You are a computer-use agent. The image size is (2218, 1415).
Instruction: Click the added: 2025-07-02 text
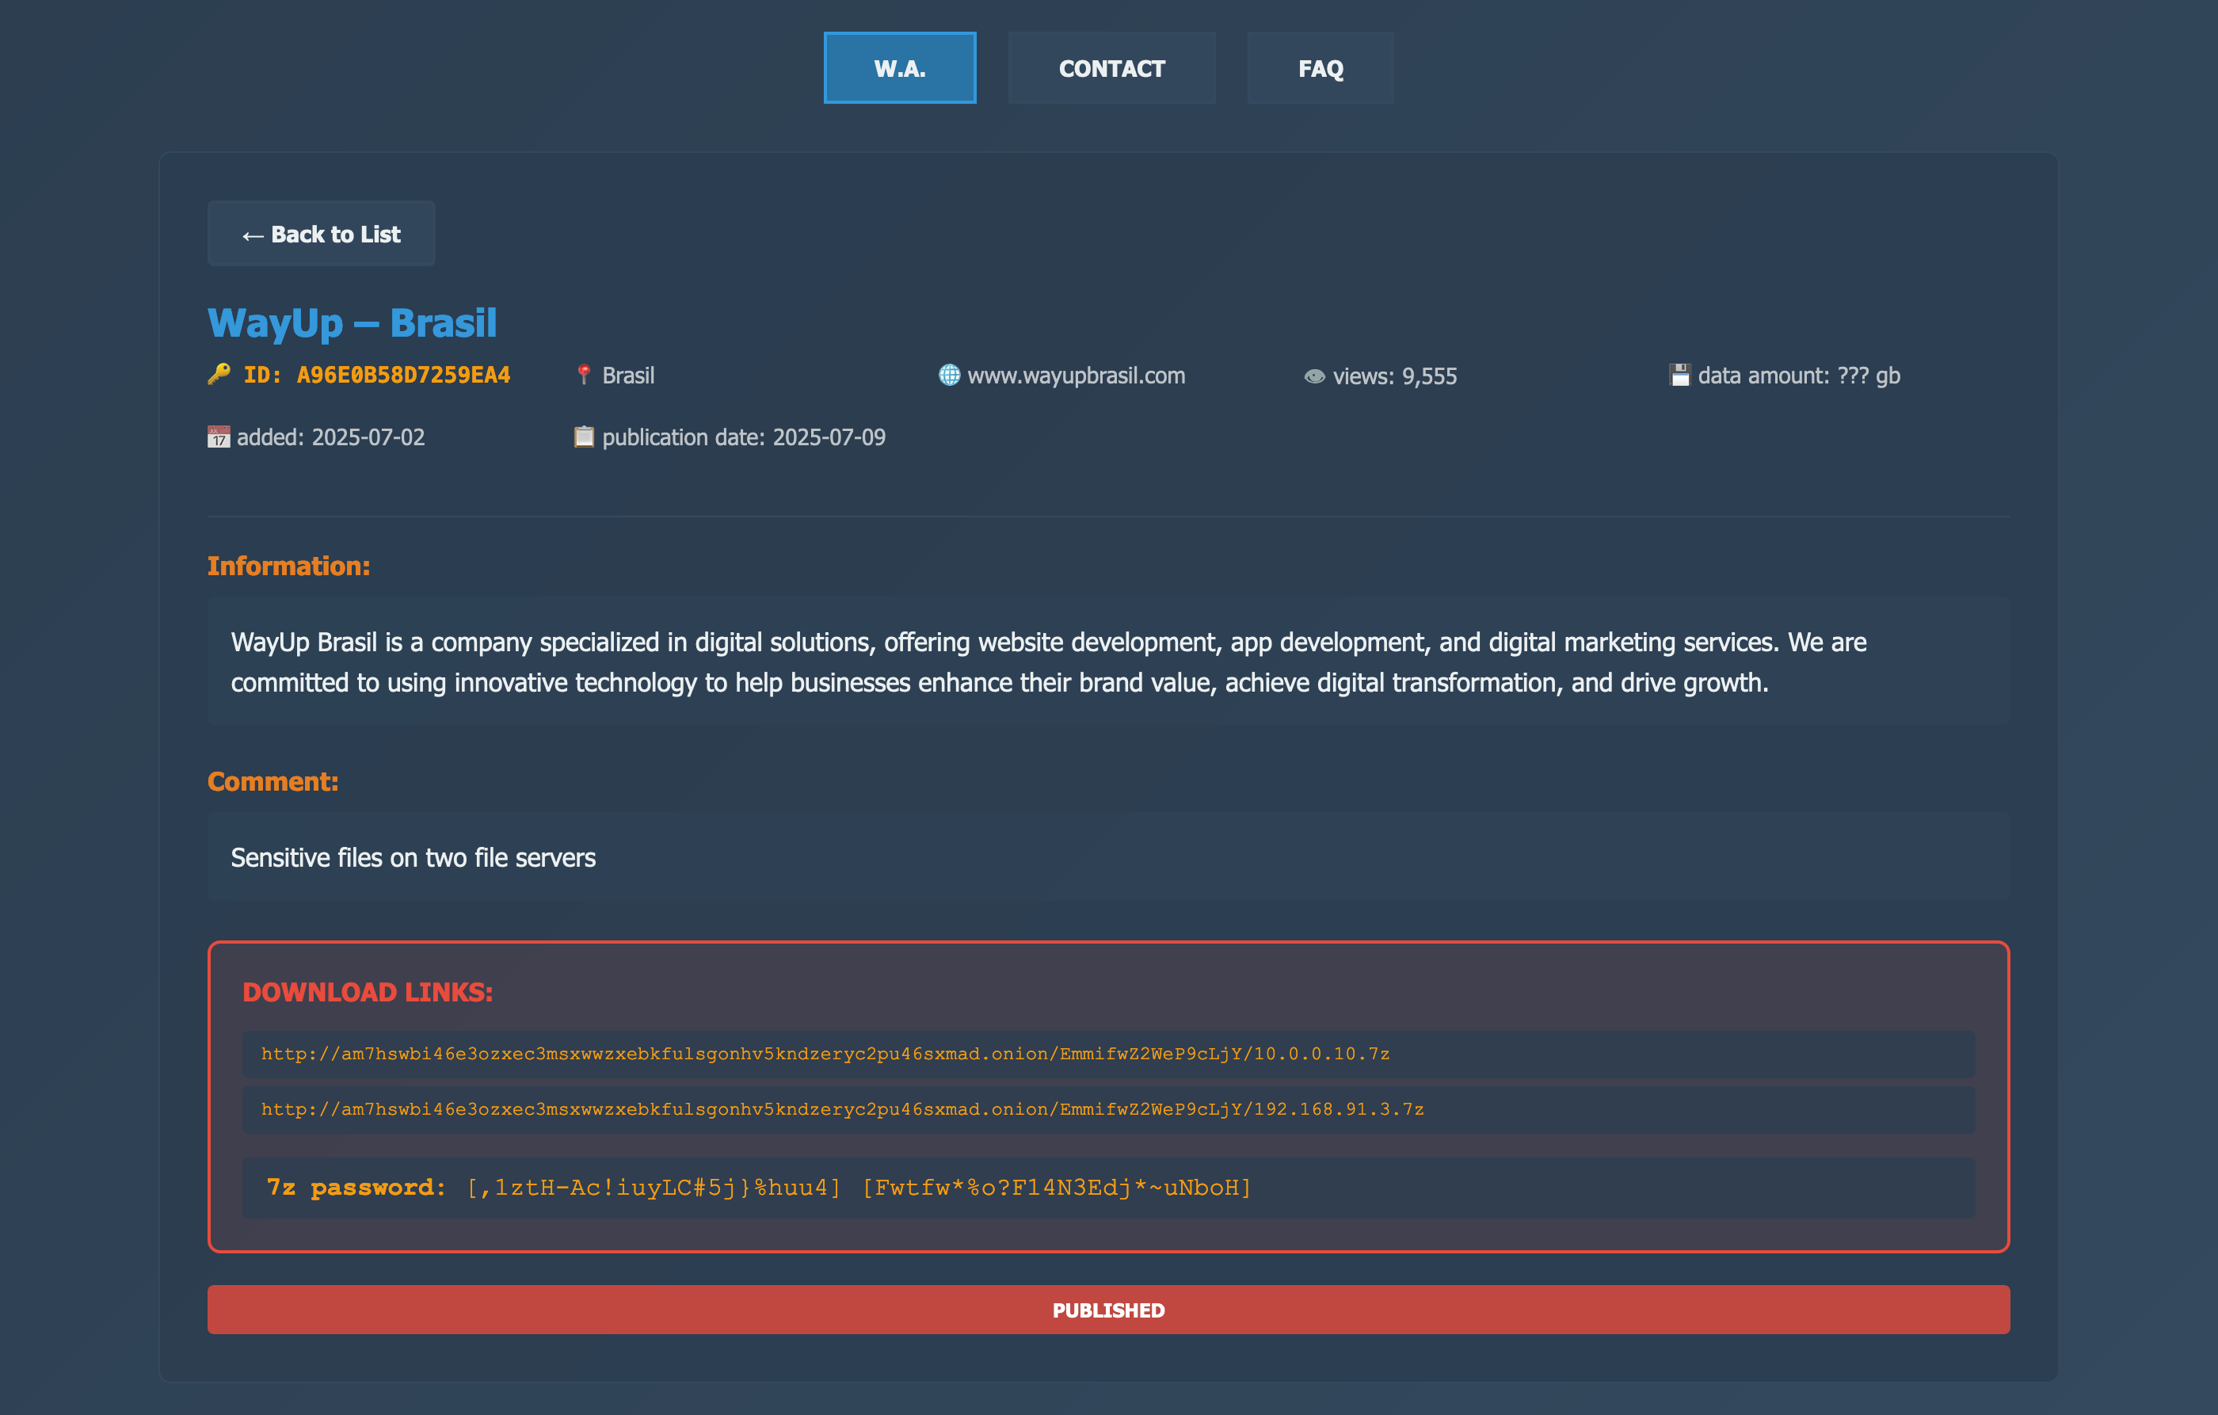point(330,437)
